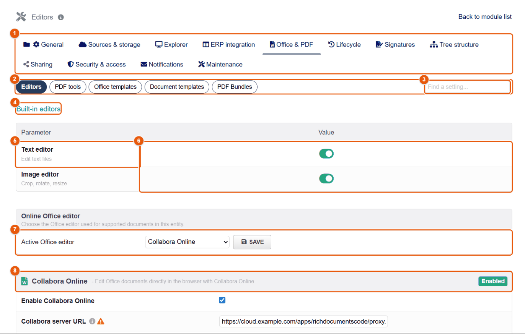Viewport: 525px width, 334px height.
Task: Click the cloud icon on Sources & storage
Action: [82, 45]
